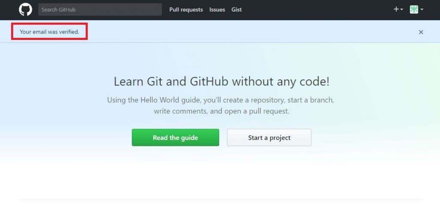The image size is (440, 207).
Task: Expand the caret beside the plus icon
Action: 402,9
